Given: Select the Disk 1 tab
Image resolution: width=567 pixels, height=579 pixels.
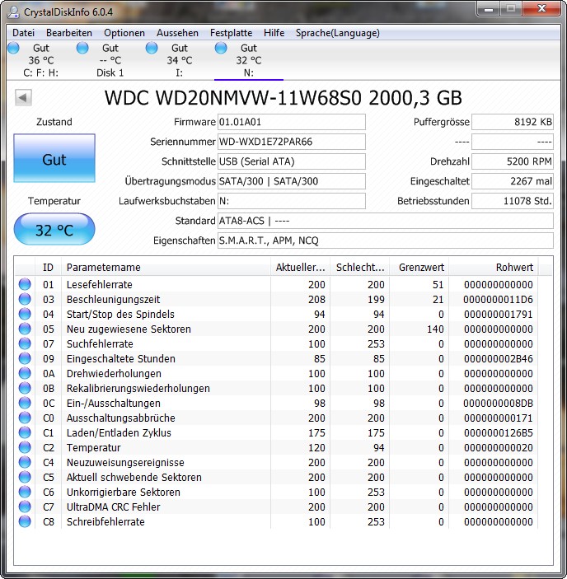Looking at the screenshot, I should pyautogui.click(x=110, y=60).
